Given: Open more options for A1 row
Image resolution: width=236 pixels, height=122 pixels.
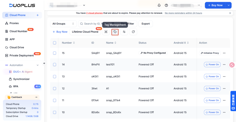Looking at the screenshot, I should tap(224, 88).
